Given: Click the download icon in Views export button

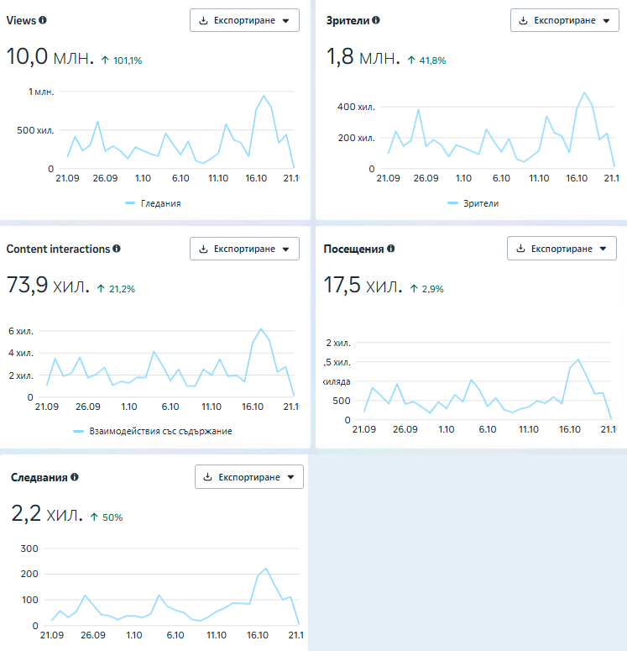Looking at the screenshot, I should coord(203,20).
